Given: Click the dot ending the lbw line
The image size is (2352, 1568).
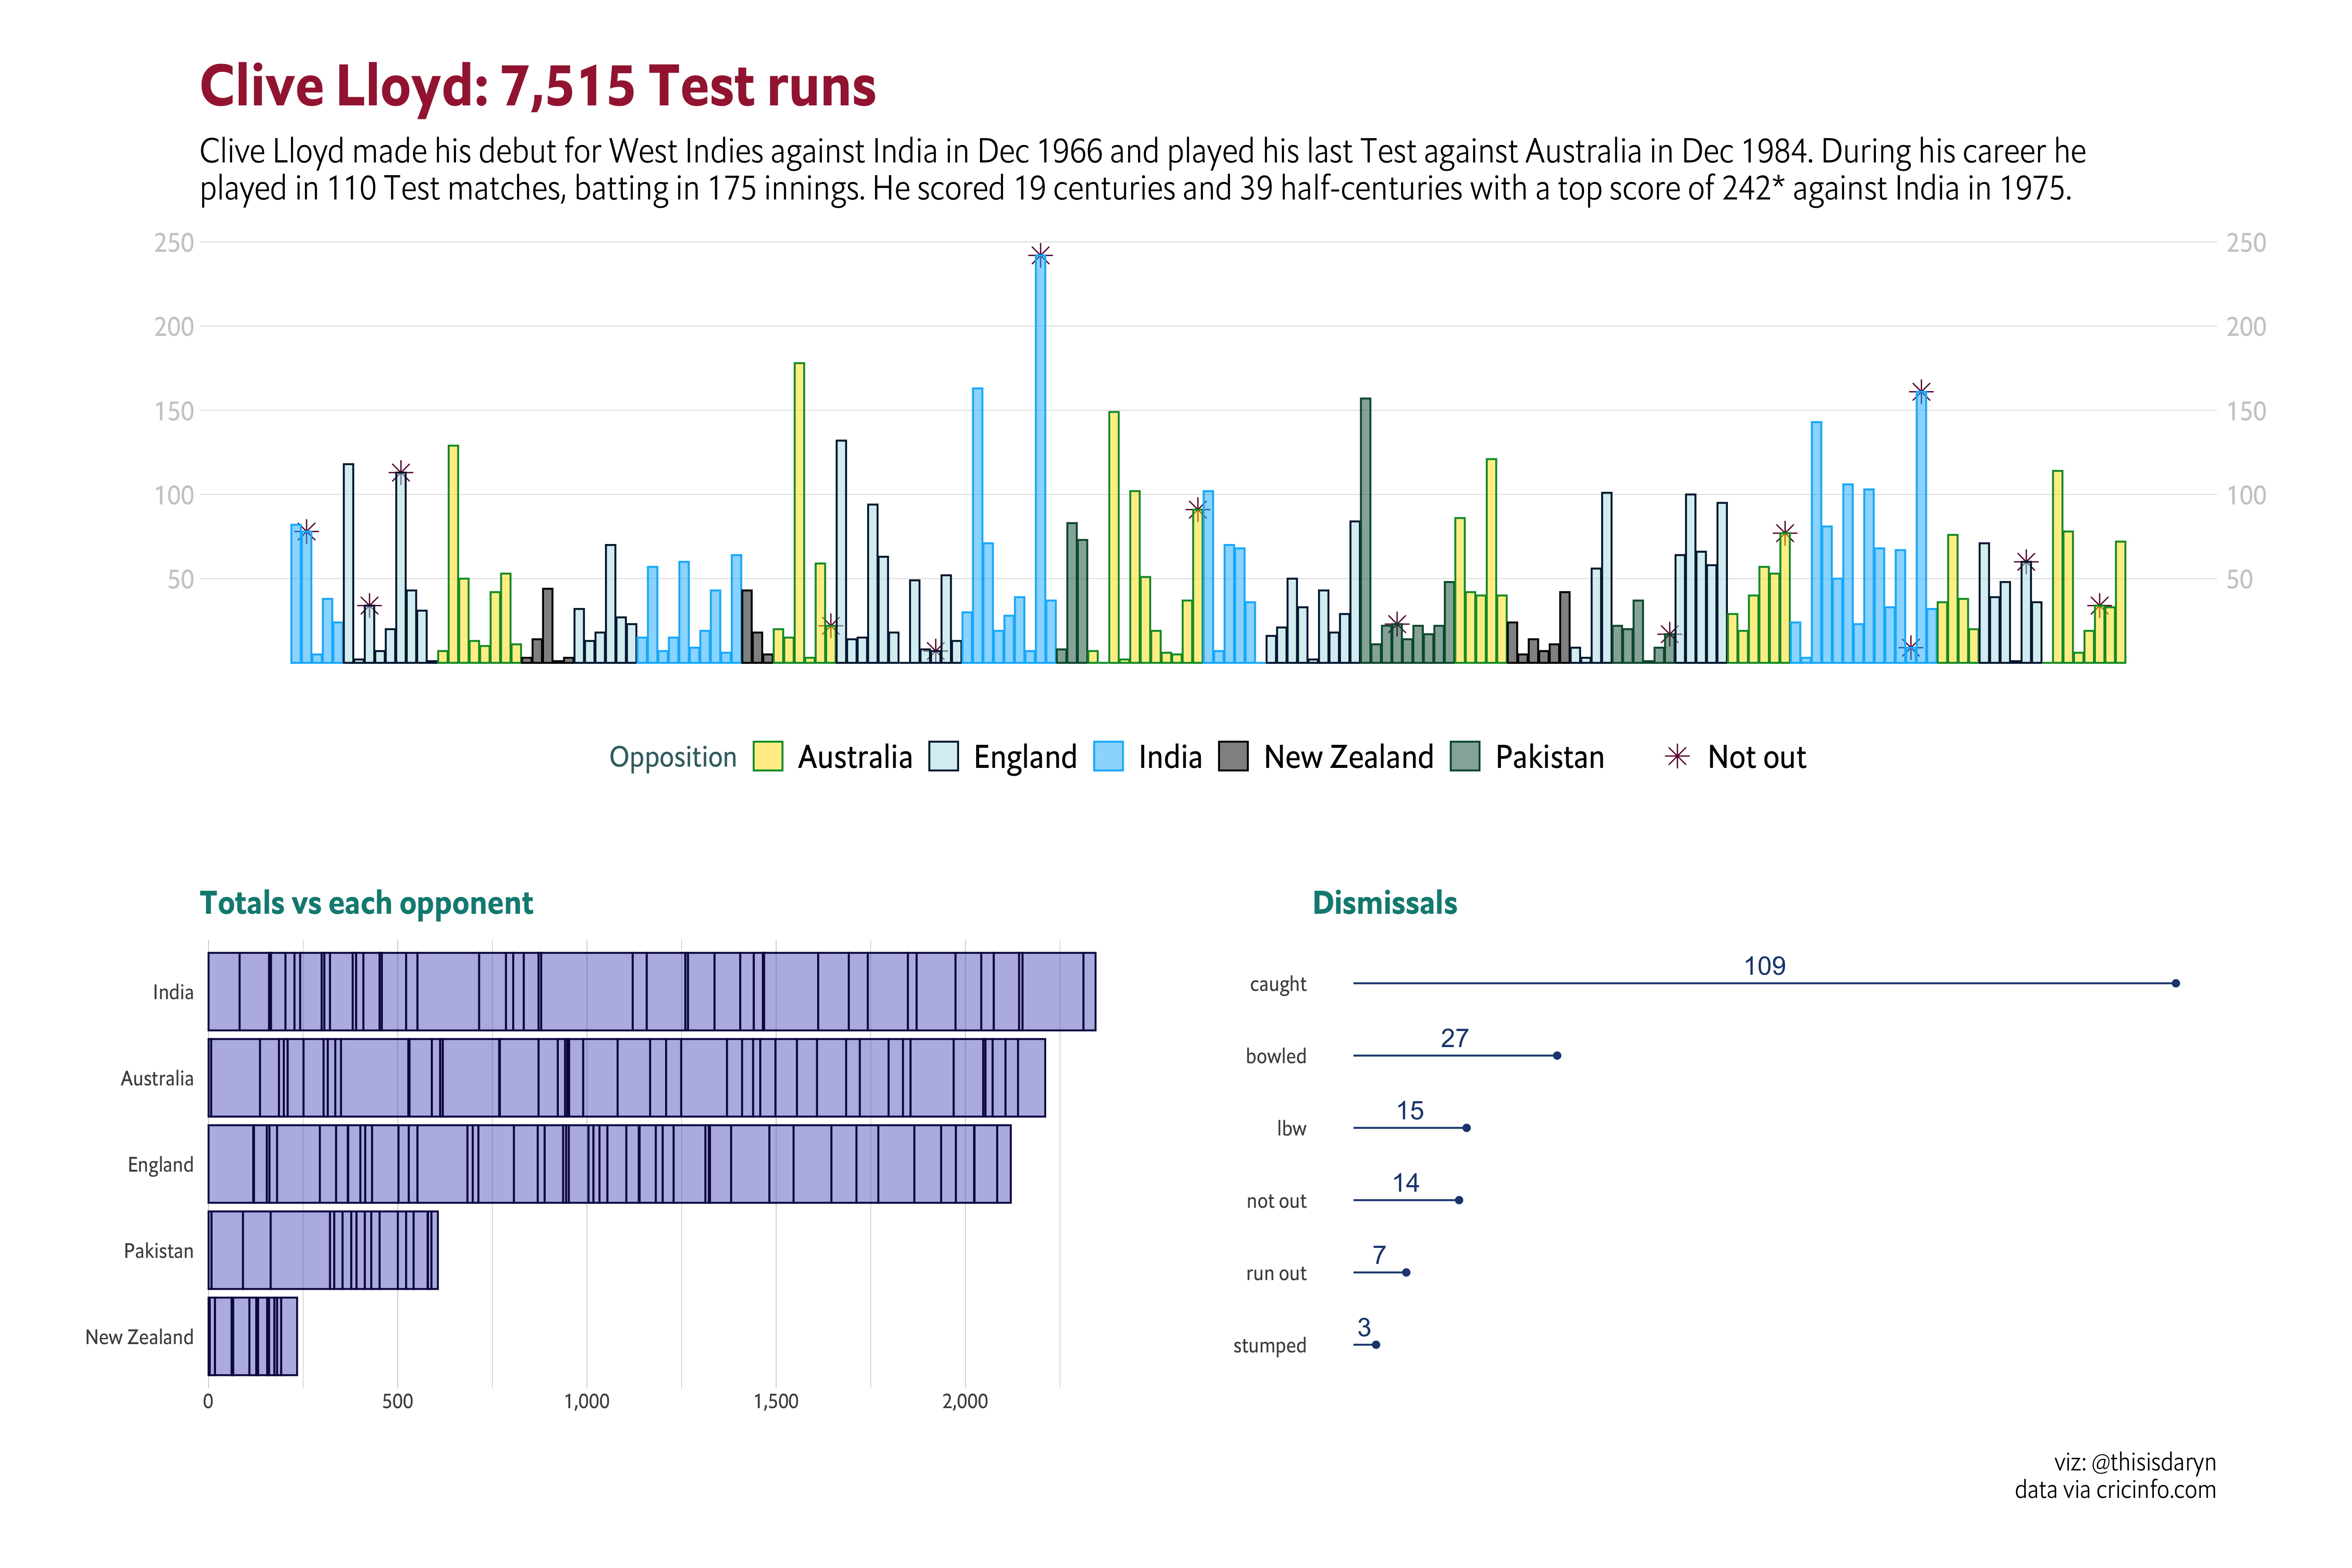Looking at the screenshot, I should [x=1466, y=1128].
